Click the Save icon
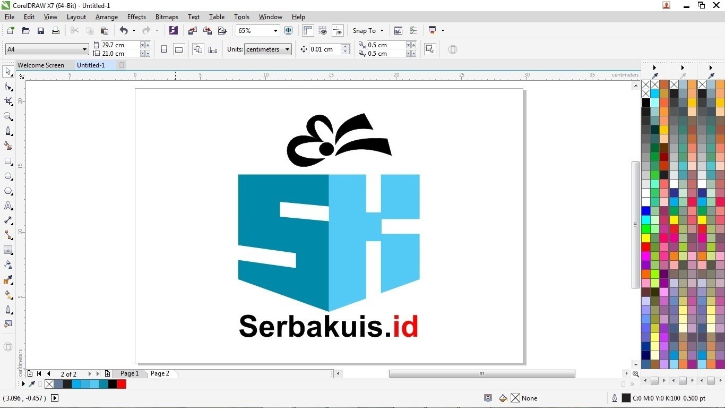The image size is (725, 409). (x=41, y=31)
